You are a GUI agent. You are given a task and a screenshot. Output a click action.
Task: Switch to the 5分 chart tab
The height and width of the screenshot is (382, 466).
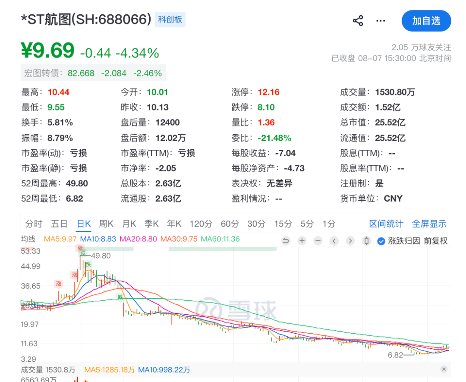pos(307,224)
